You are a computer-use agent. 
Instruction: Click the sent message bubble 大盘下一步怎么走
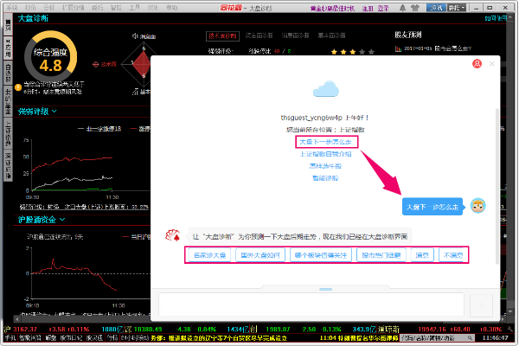432,207
